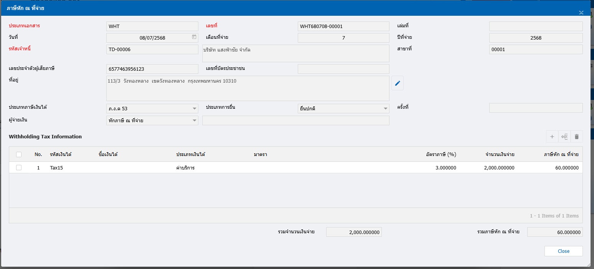594x269 pixels.
Task: Click the insert row icon beside plus
Action: 564,136
